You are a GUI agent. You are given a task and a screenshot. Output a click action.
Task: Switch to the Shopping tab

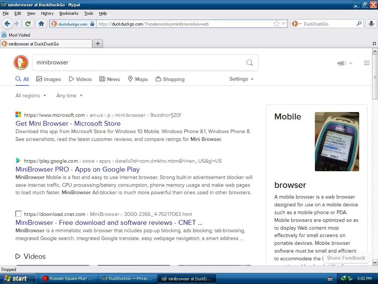170,79
